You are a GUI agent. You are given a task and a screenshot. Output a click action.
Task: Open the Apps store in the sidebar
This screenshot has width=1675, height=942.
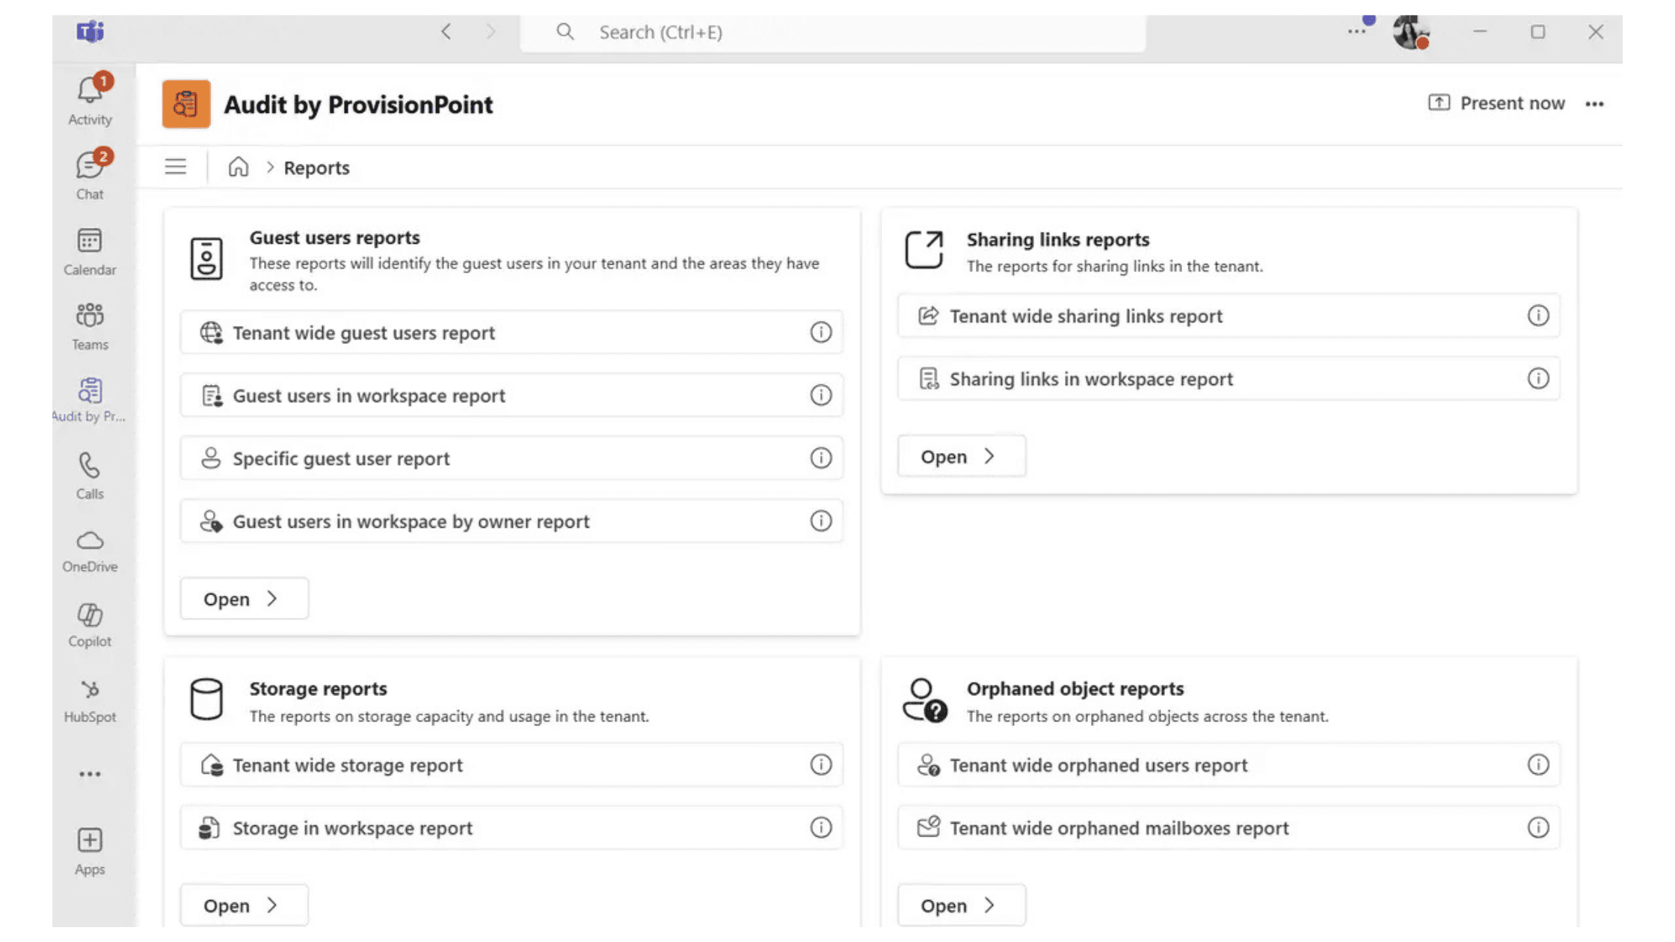click(90, 851)
